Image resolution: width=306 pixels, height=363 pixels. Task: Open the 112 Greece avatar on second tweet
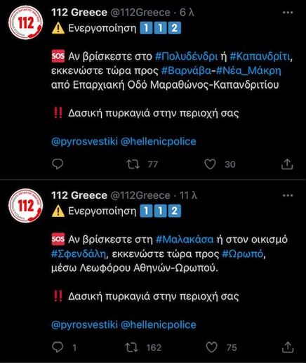(x=25, y=206)
